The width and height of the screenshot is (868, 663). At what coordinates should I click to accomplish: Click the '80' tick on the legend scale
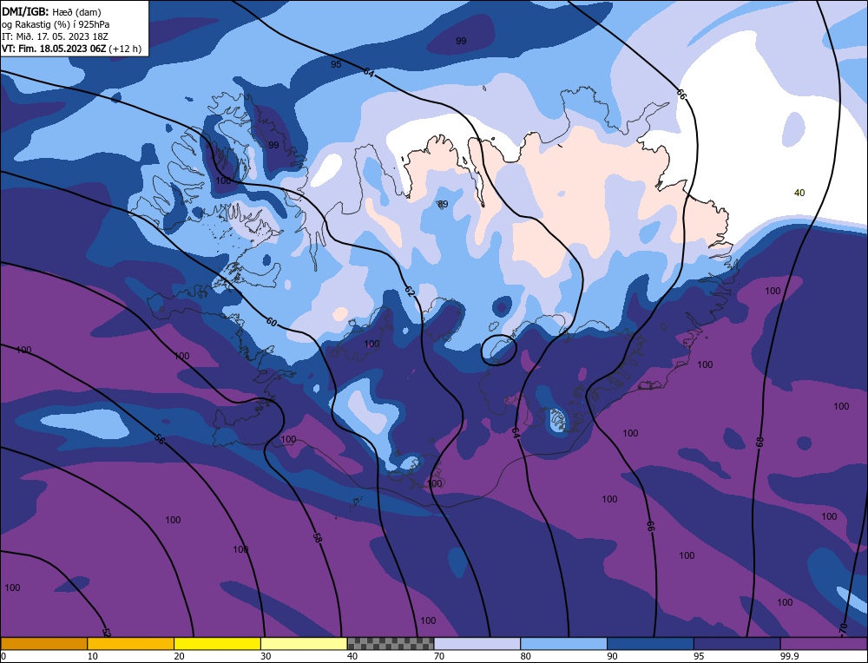pyautogui.click(x=525, y=656)
